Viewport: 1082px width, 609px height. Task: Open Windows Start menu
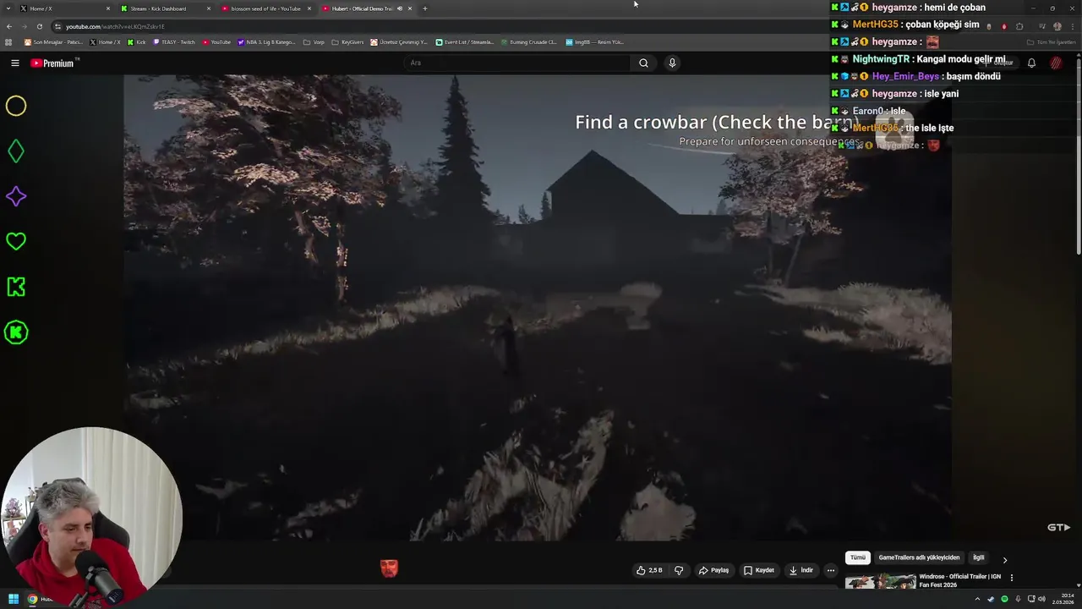14,599
